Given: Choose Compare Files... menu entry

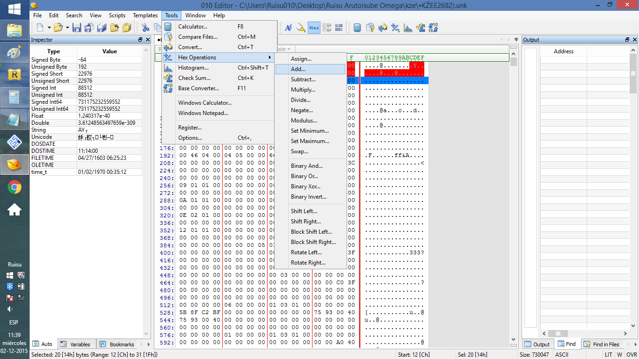Looking at the screenshot, I should coord(218,37).
